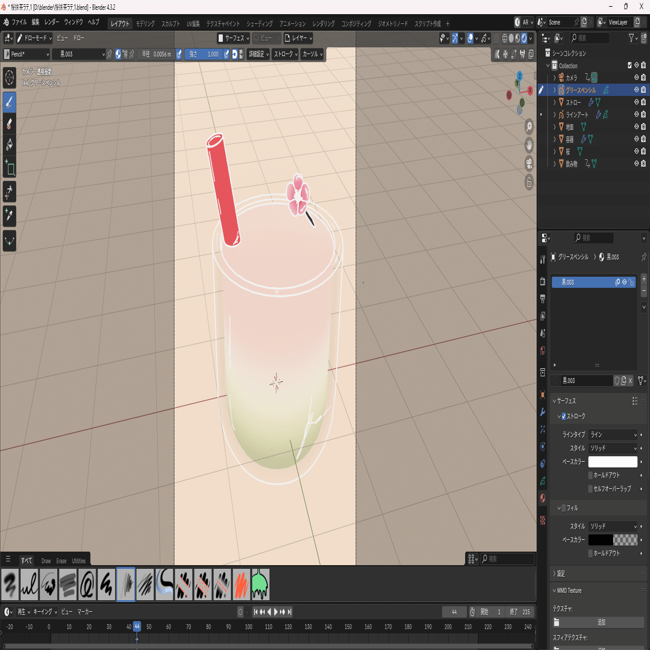Toggle the lock camera to view gizmo
This screenshot has height=650, width=650.
click(529, 181)
